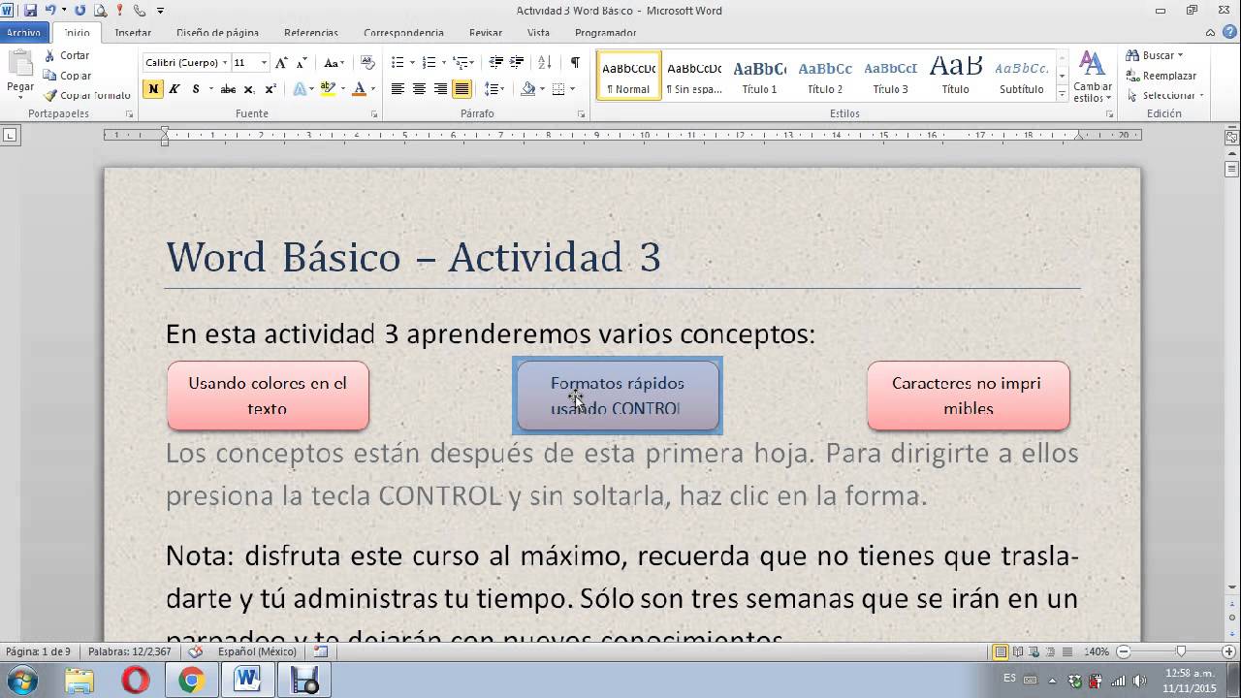Apply the Subtítulo style
The height and width of the screenshot is (698, 1241).
tap(1022, 76)
